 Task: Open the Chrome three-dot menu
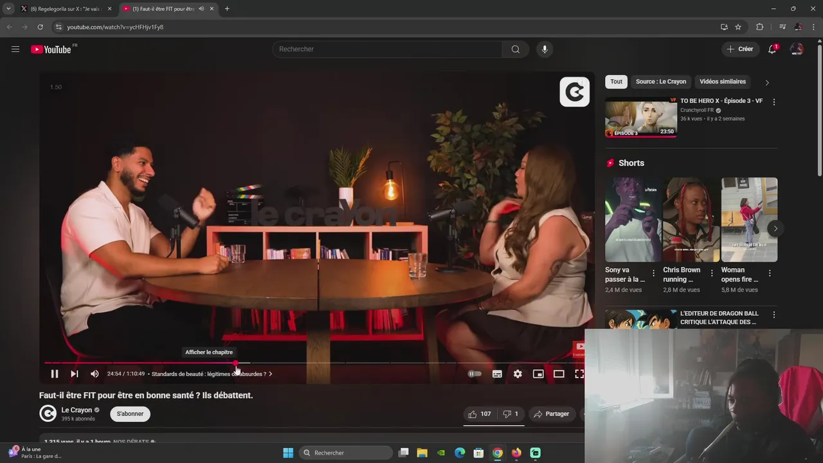pyautogui.click(x=813, y=27)
